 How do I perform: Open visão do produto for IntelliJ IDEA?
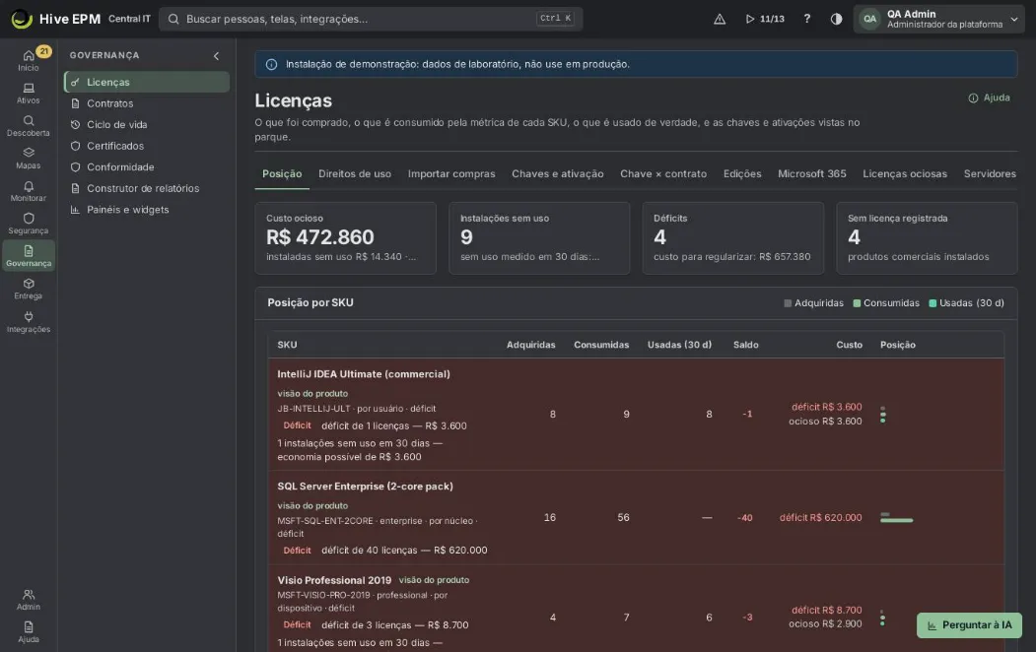[312, 393]
